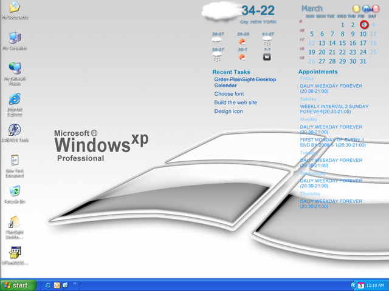
Task: Click City NEW YORK label
Action: [x=258, y=22]
